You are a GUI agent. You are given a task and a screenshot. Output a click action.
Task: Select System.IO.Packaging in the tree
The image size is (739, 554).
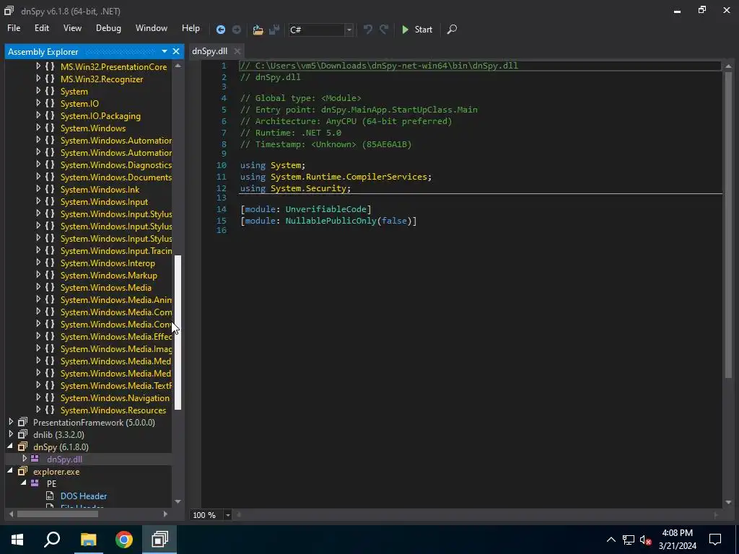100,116
